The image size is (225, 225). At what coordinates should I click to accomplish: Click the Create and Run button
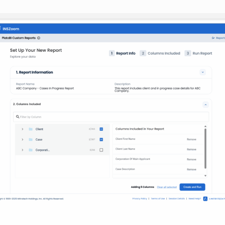pyautogui.click(x=192, y=187)
